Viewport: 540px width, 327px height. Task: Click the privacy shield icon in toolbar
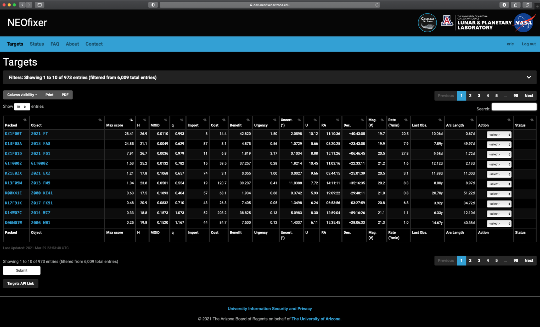153,5
